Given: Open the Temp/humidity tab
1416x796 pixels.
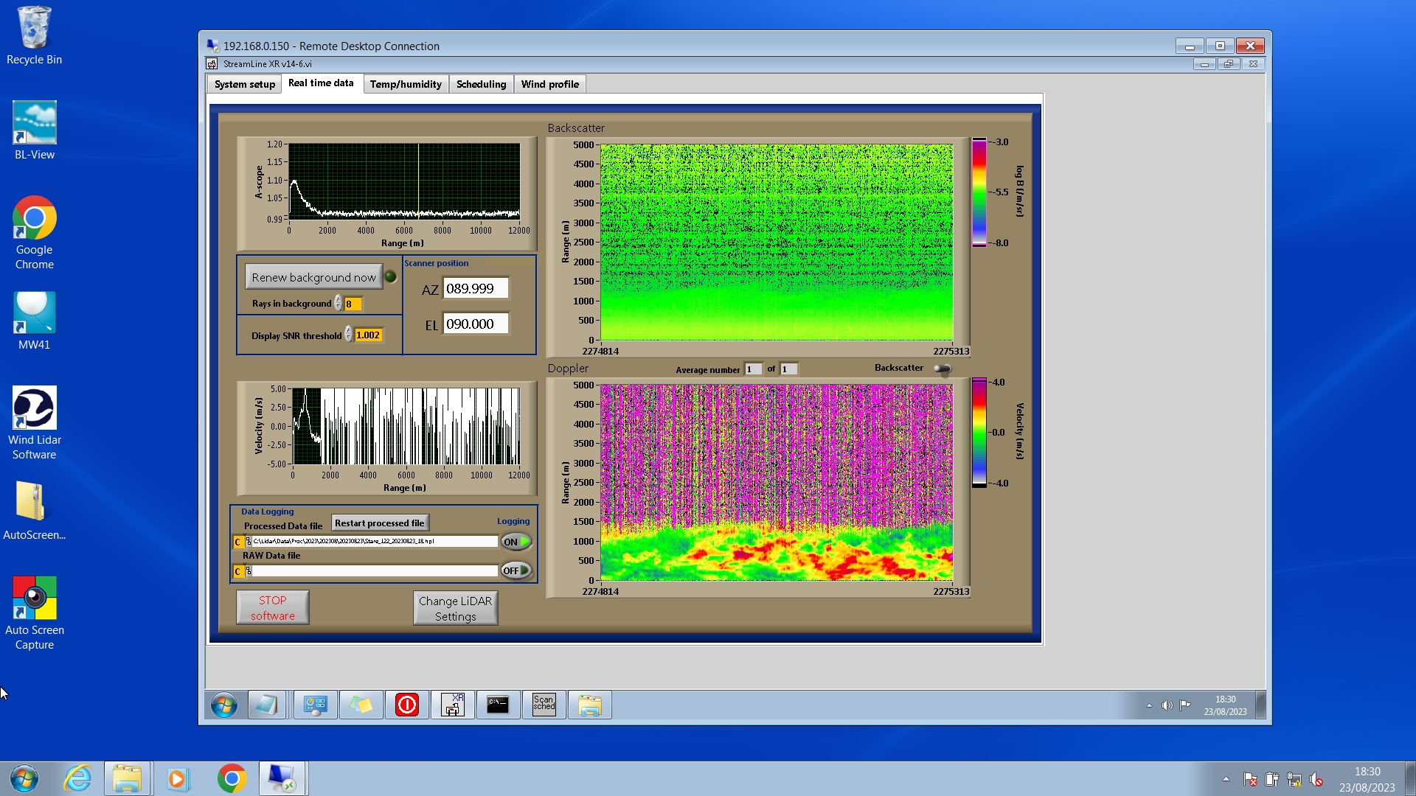Looking at the screenshot, I should tap(406, 84).
